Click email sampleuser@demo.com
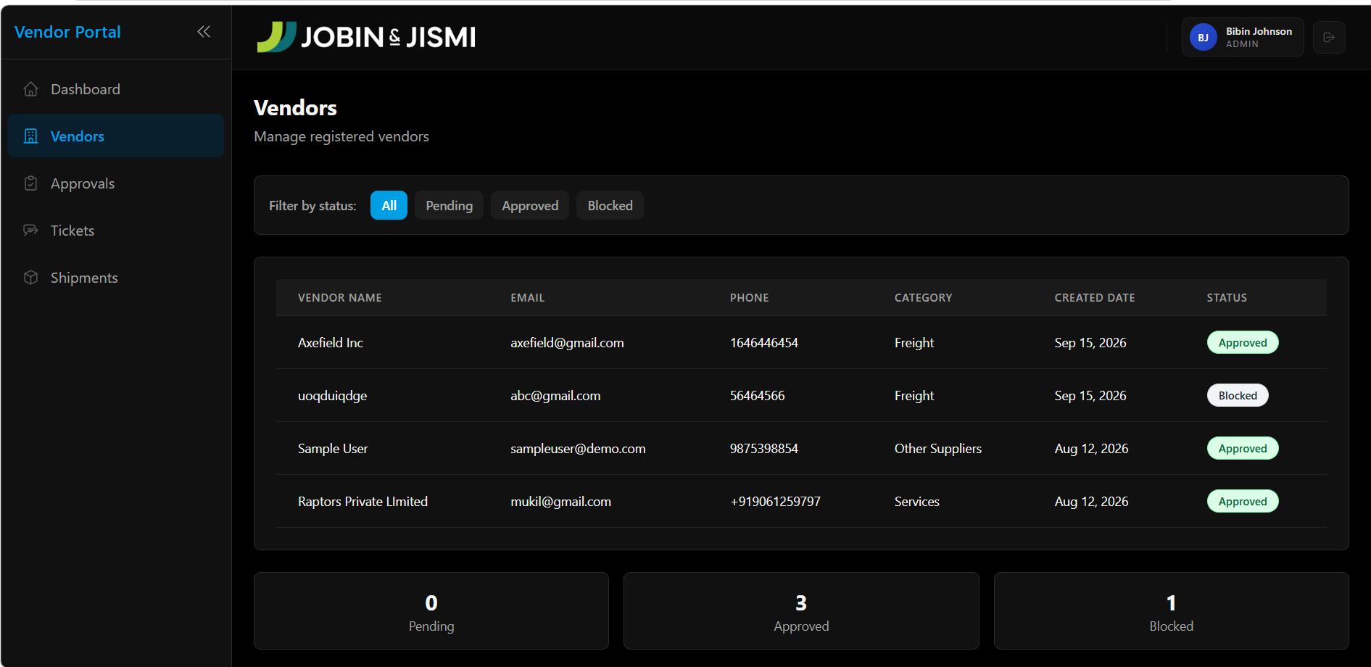Image resolution: width=1371 pixels, height=667 pixels. click(578, 449)
